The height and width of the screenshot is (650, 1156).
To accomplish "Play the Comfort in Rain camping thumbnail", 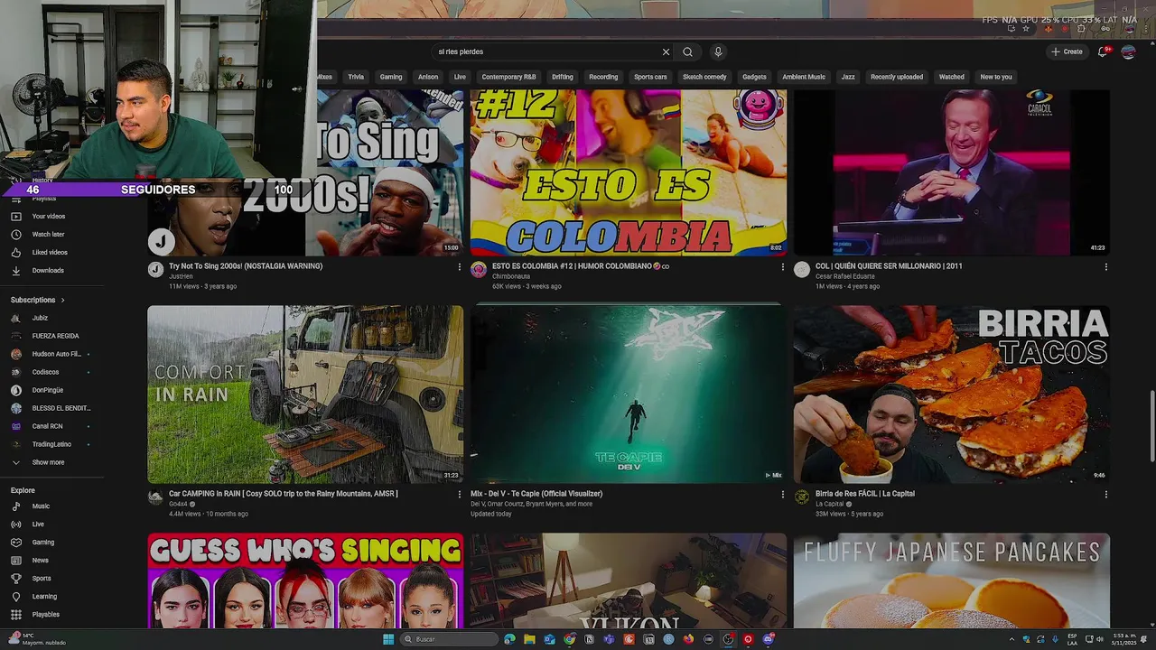I will tap(305, 394).
